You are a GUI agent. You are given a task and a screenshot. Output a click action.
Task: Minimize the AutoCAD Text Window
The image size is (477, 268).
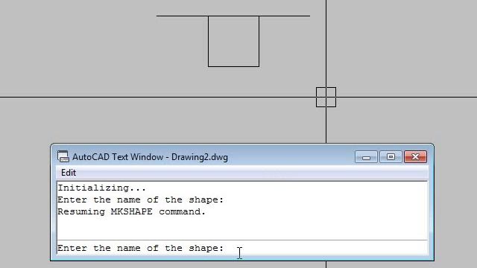click(x=366, y=157)
